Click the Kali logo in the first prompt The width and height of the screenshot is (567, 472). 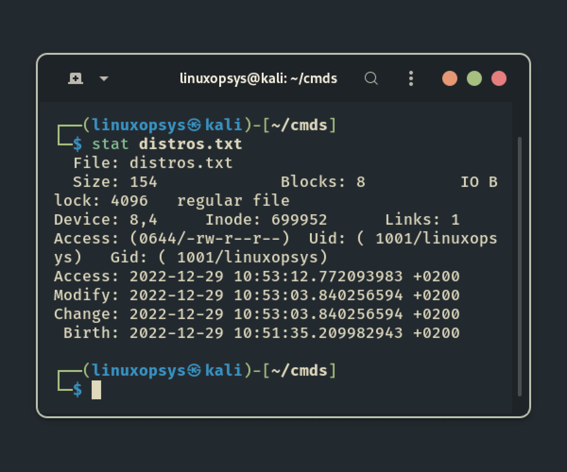[x=194, y=125]
